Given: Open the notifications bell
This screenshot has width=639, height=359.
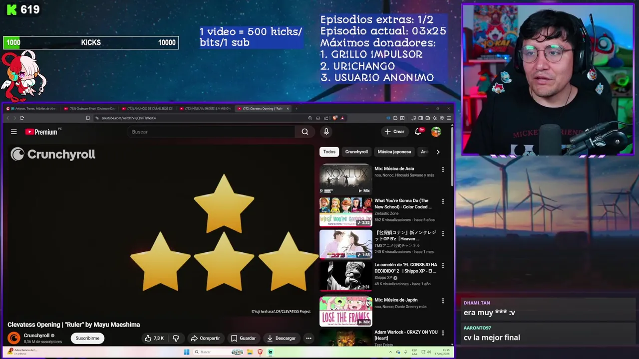Looking at the screenshot, I should (x=418, y=132).
